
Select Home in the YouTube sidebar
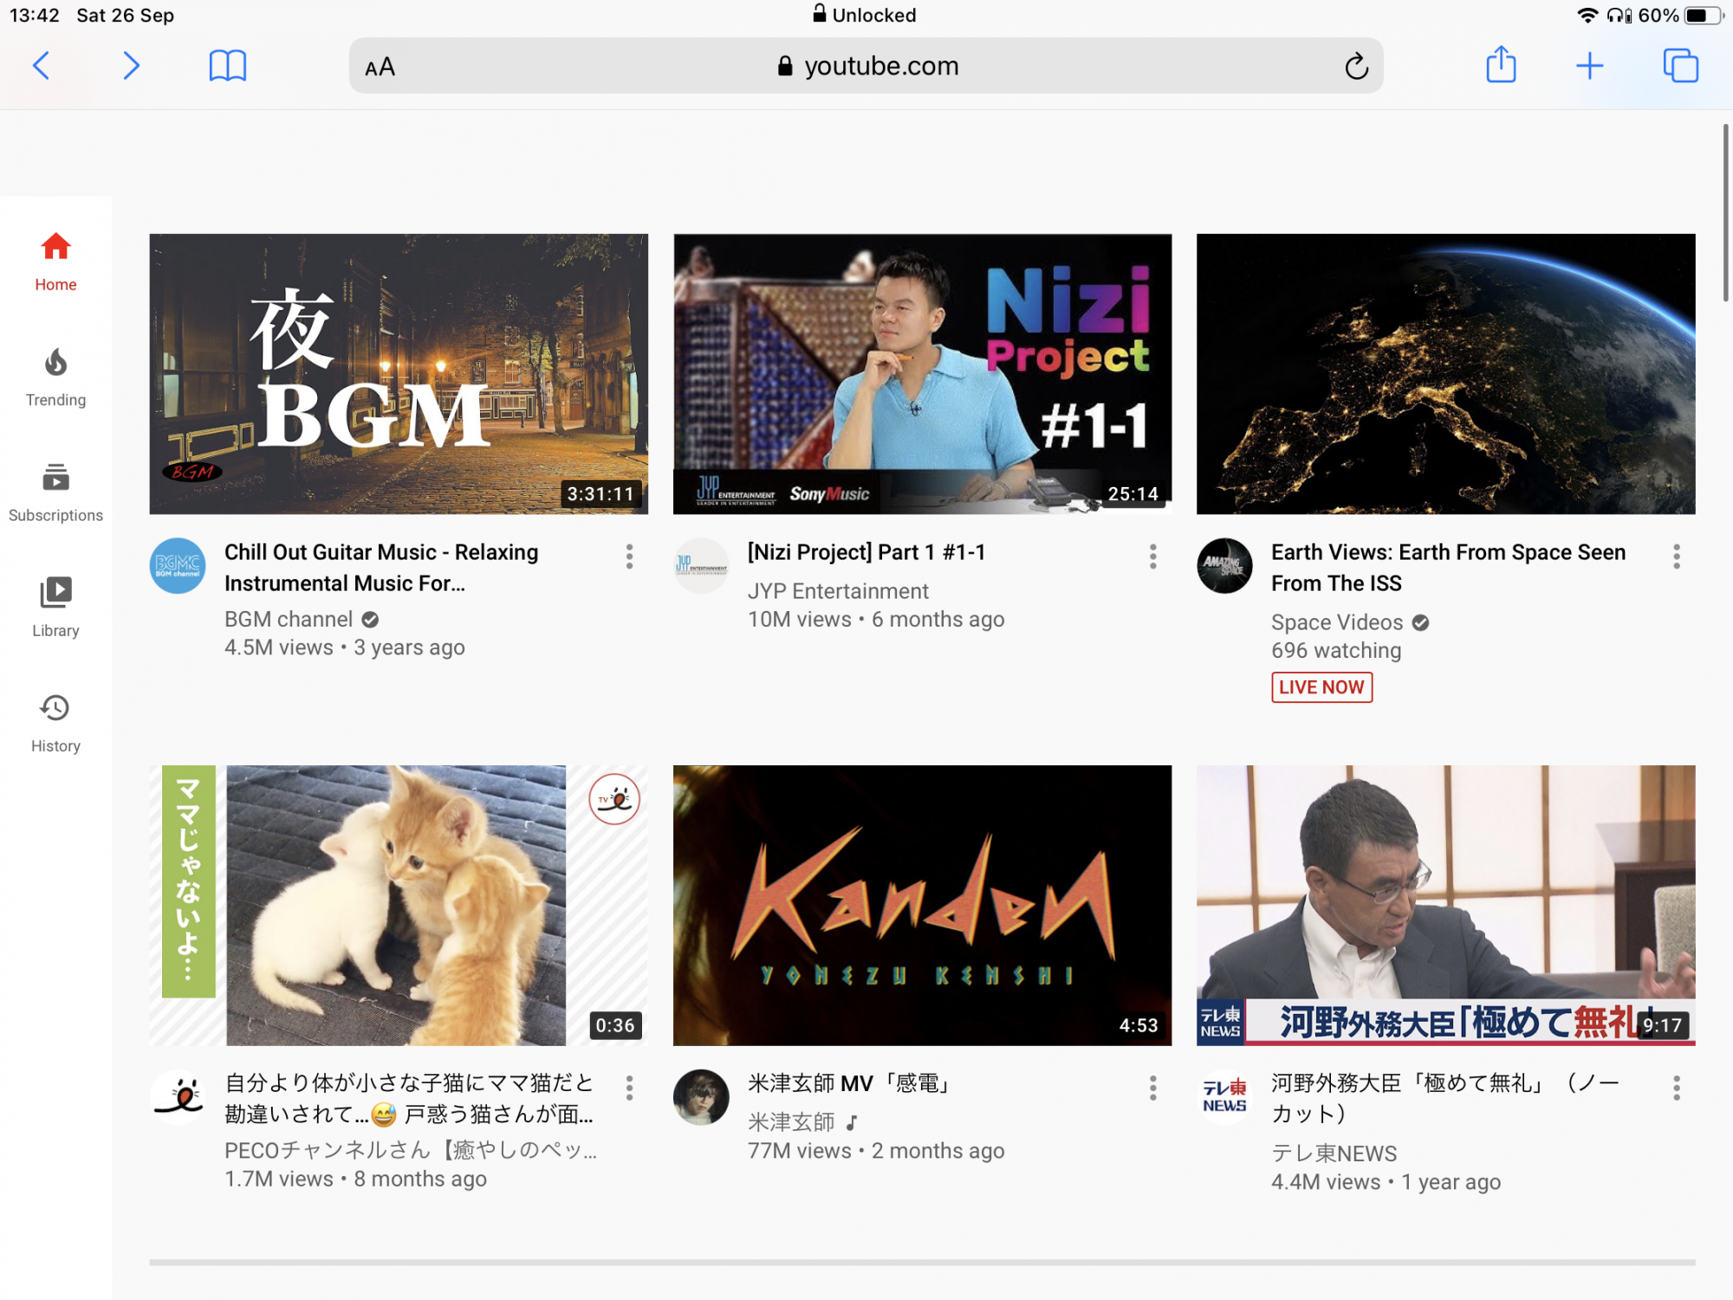(55, 262)
